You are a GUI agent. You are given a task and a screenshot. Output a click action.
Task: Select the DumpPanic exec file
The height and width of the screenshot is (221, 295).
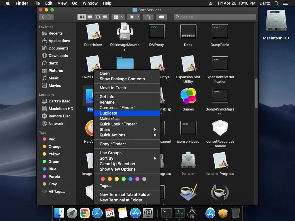pos(220,31)
